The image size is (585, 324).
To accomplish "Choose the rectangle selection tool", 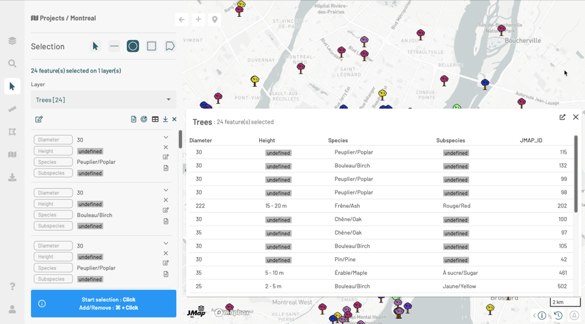I will [152, 46].
